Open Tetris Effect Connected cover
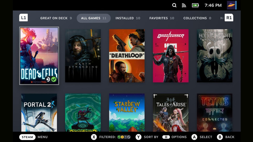This screenshot has width=253, height=142. click(215, 112)
